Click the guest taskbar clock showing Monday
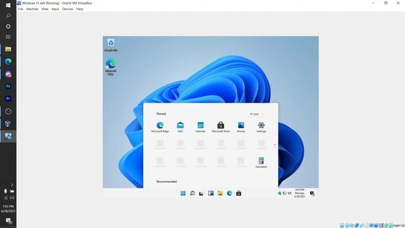This screenshot has width=405, height=228. point(299,193)
